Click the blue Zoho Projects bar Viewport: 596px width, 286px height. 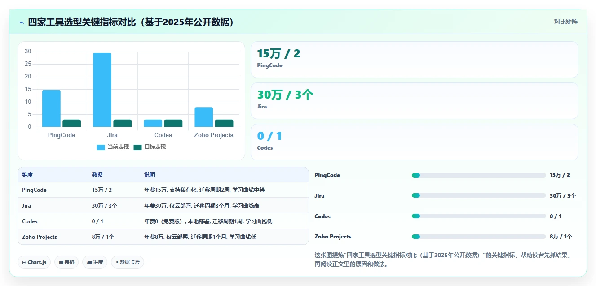pos(203,117)
